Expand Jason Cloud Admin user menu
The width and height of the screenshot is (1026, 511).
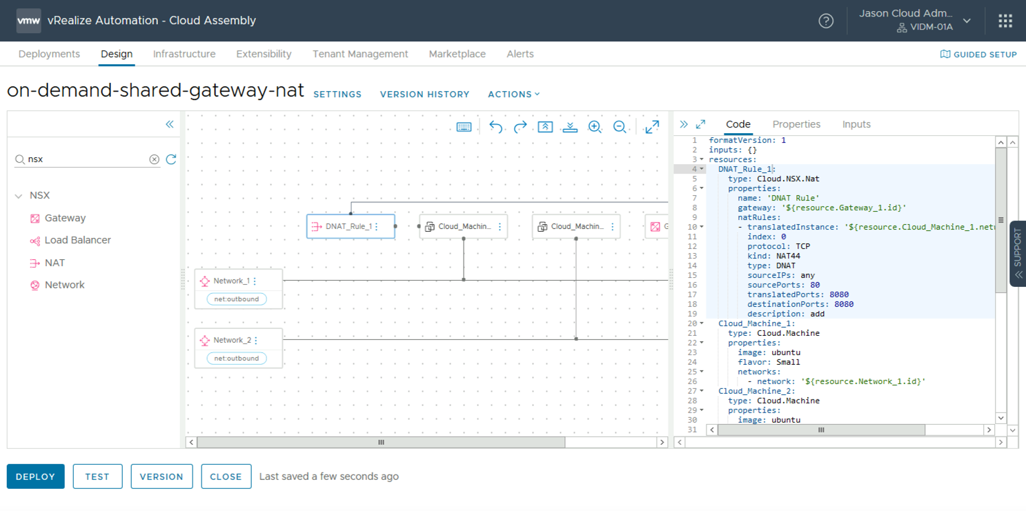point(967,21)
